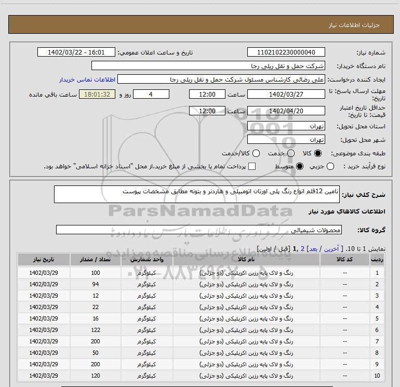Click the announcement date field 1402/03/22 - 16:01

pos(76,52)
